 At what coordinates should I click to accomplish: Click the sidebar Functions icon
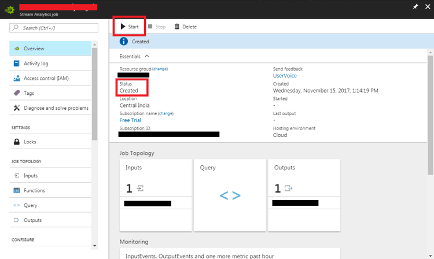[x=17, y=190]
